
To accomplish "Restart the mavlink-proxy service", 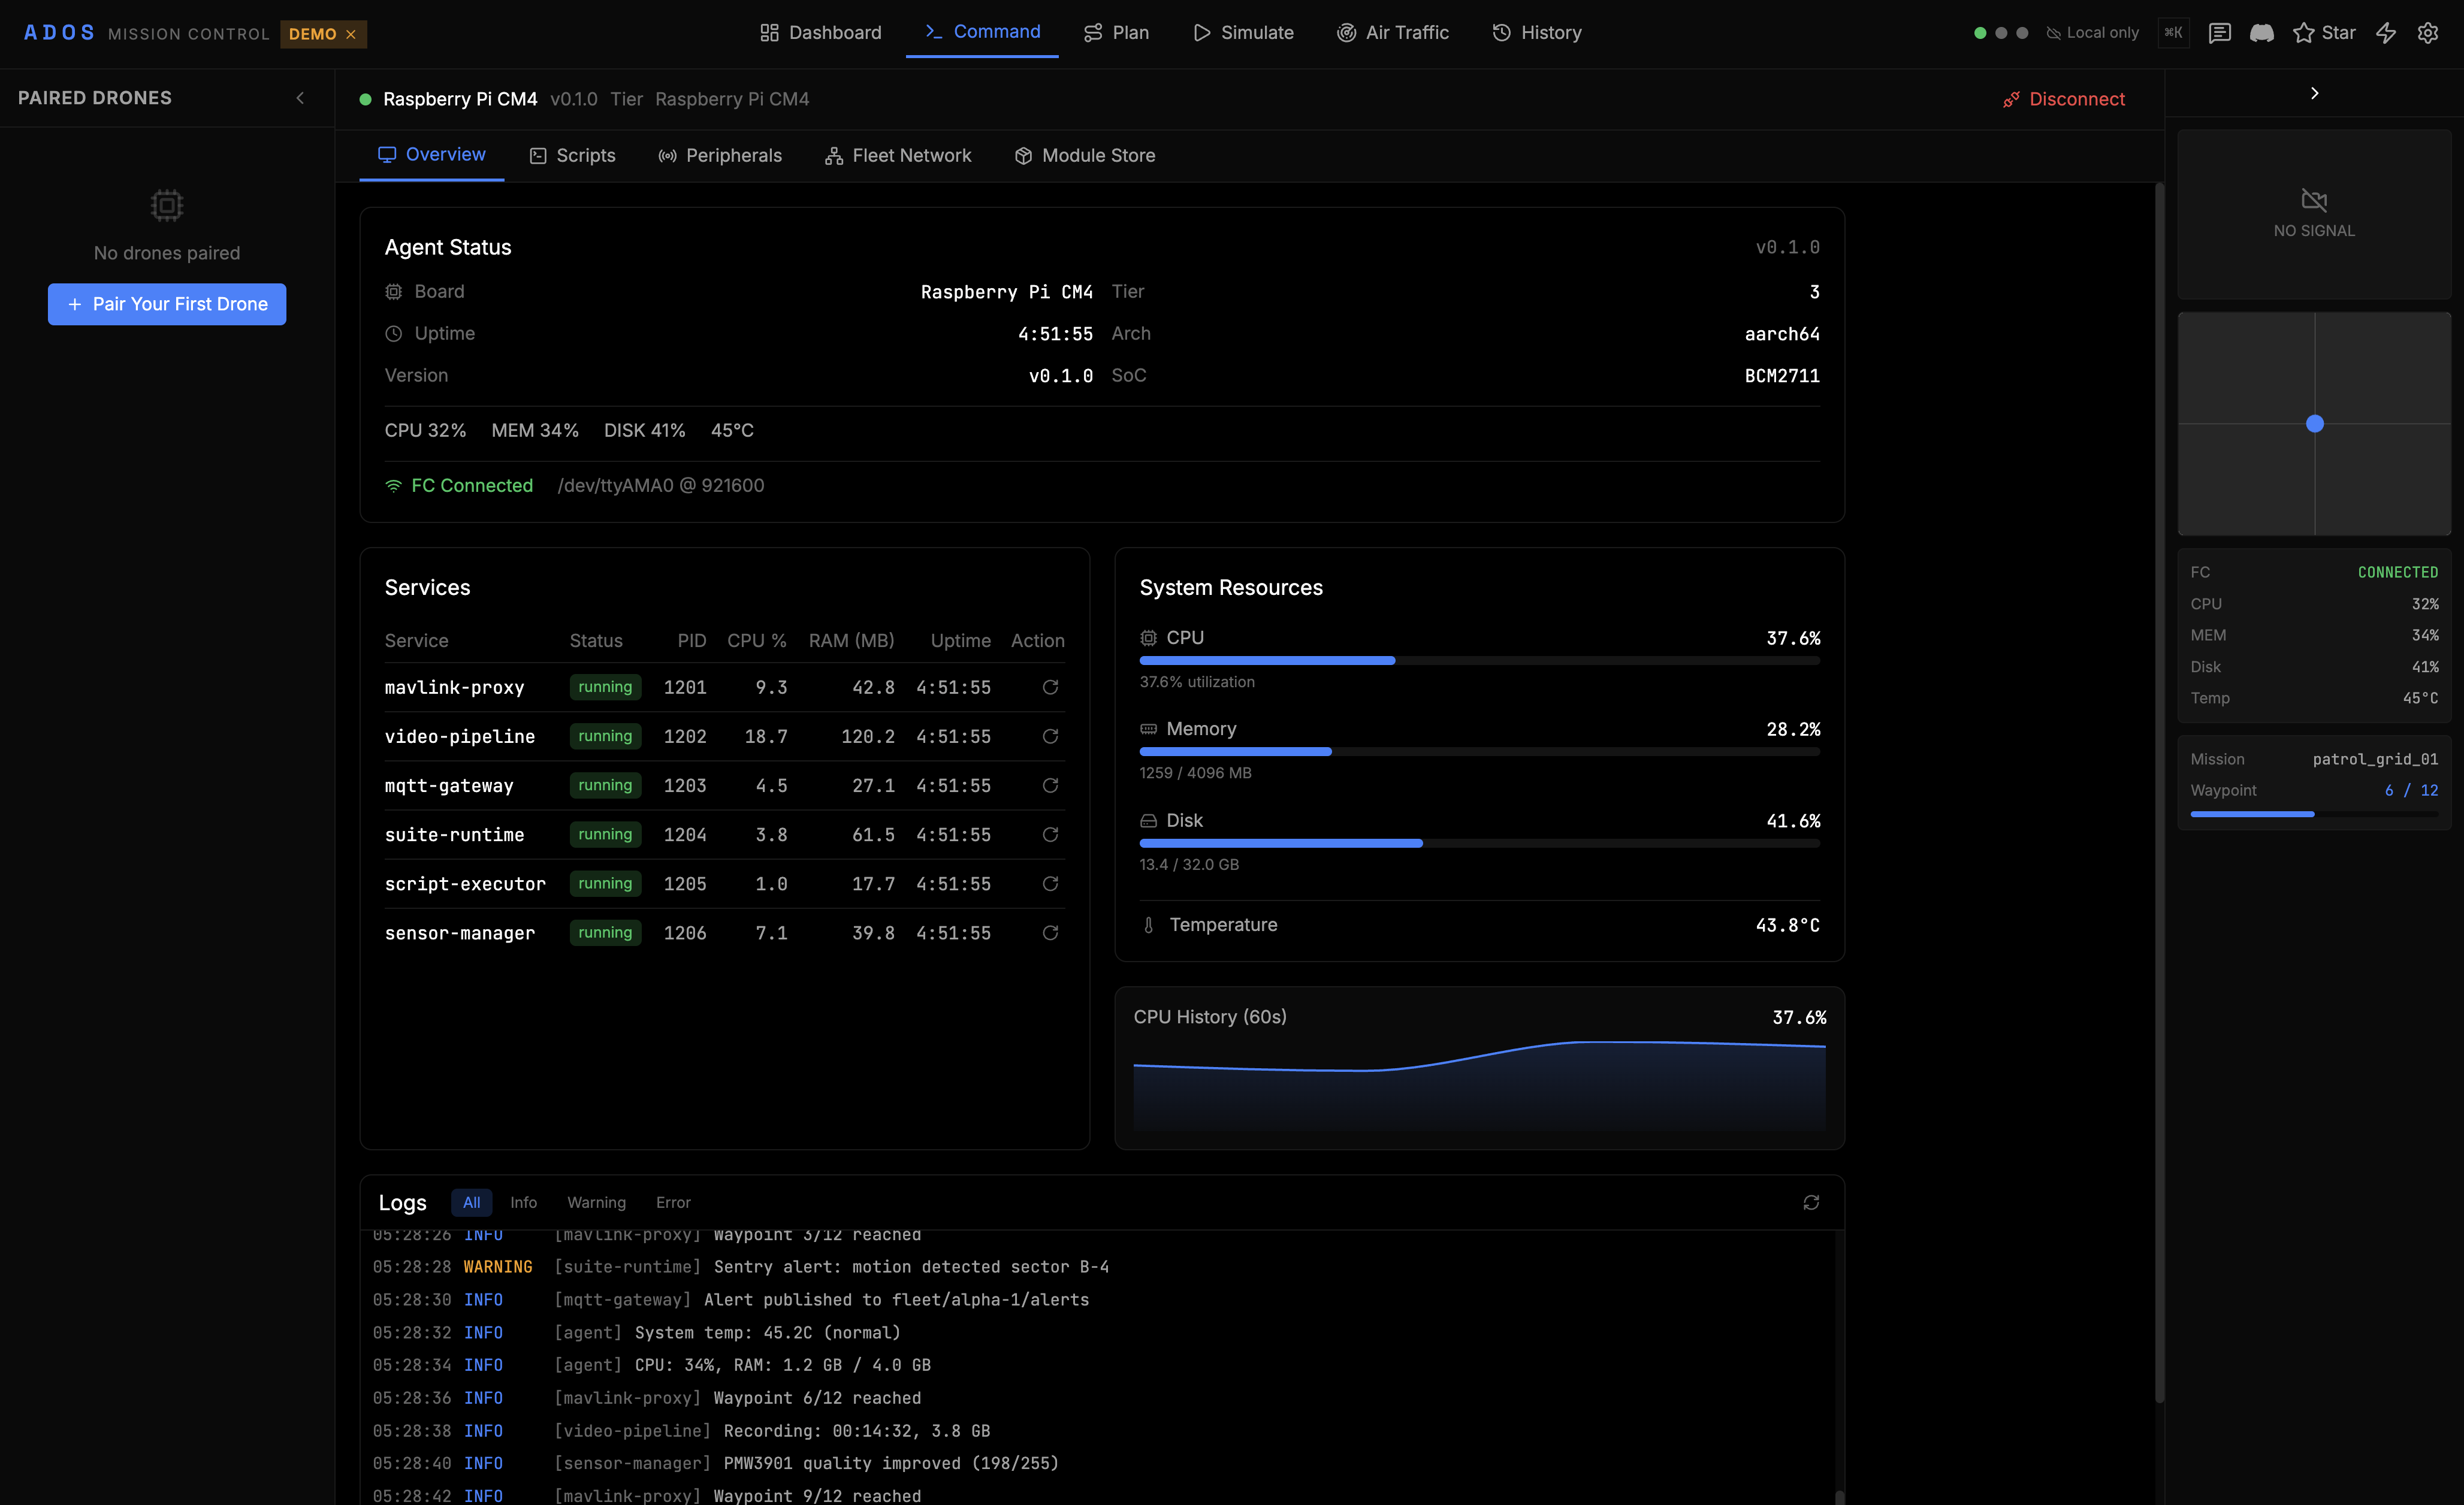I will click(1050, 687).
